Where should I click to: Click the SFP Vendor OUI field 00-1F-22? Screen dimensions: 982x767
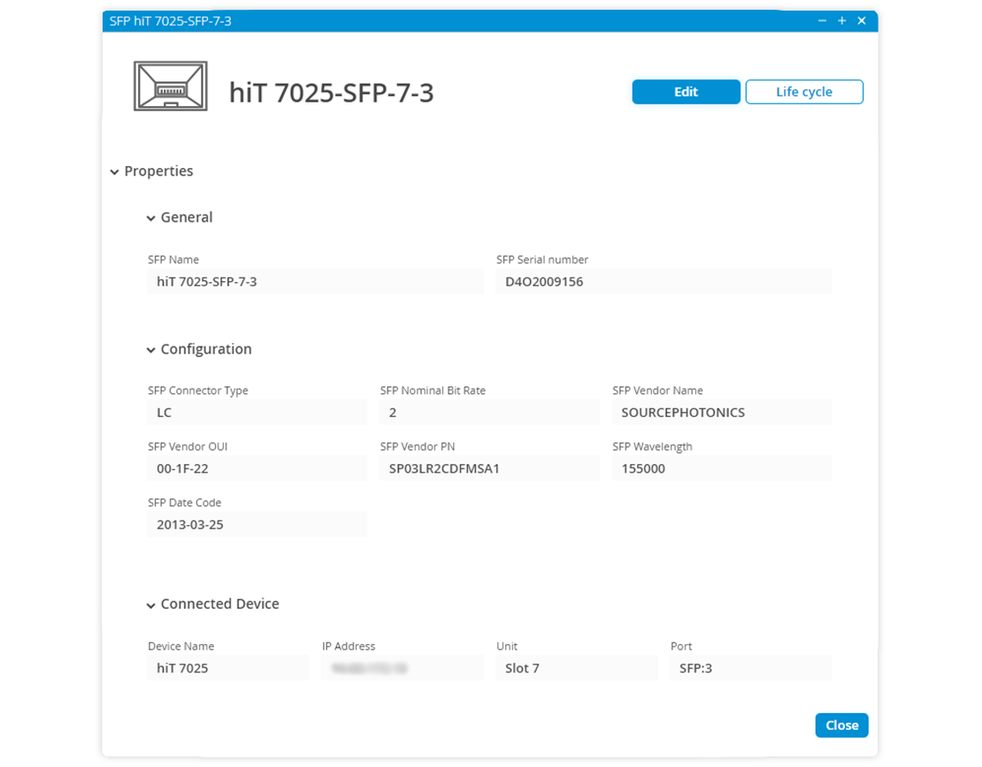pos(257,468)
